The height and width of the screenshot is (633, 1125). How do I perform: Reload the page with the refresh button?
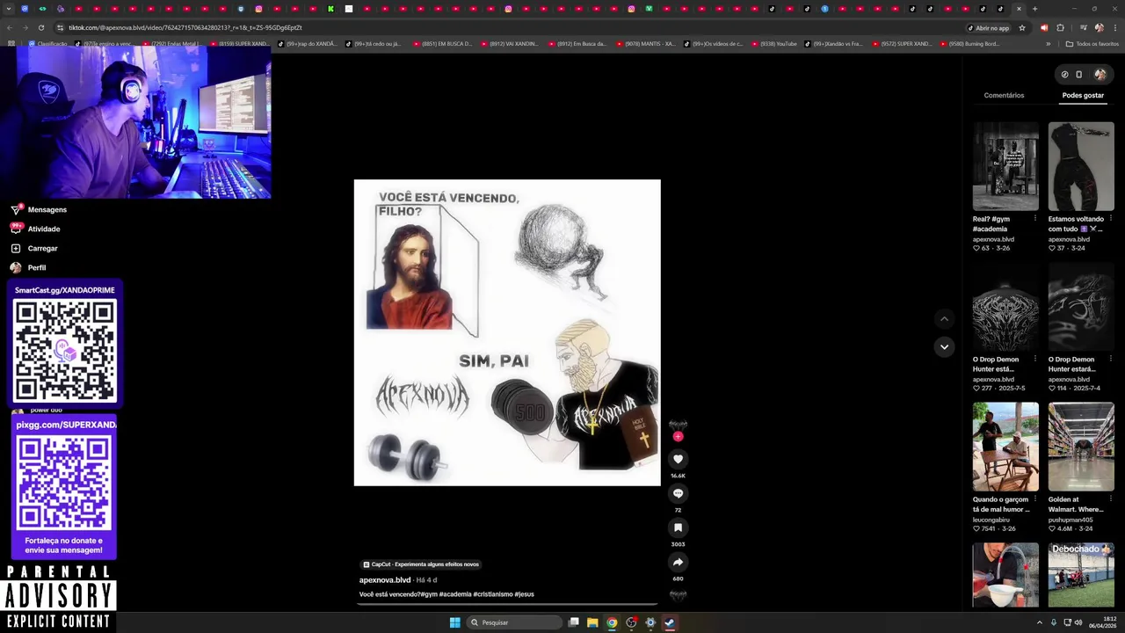tap(40, 28)
